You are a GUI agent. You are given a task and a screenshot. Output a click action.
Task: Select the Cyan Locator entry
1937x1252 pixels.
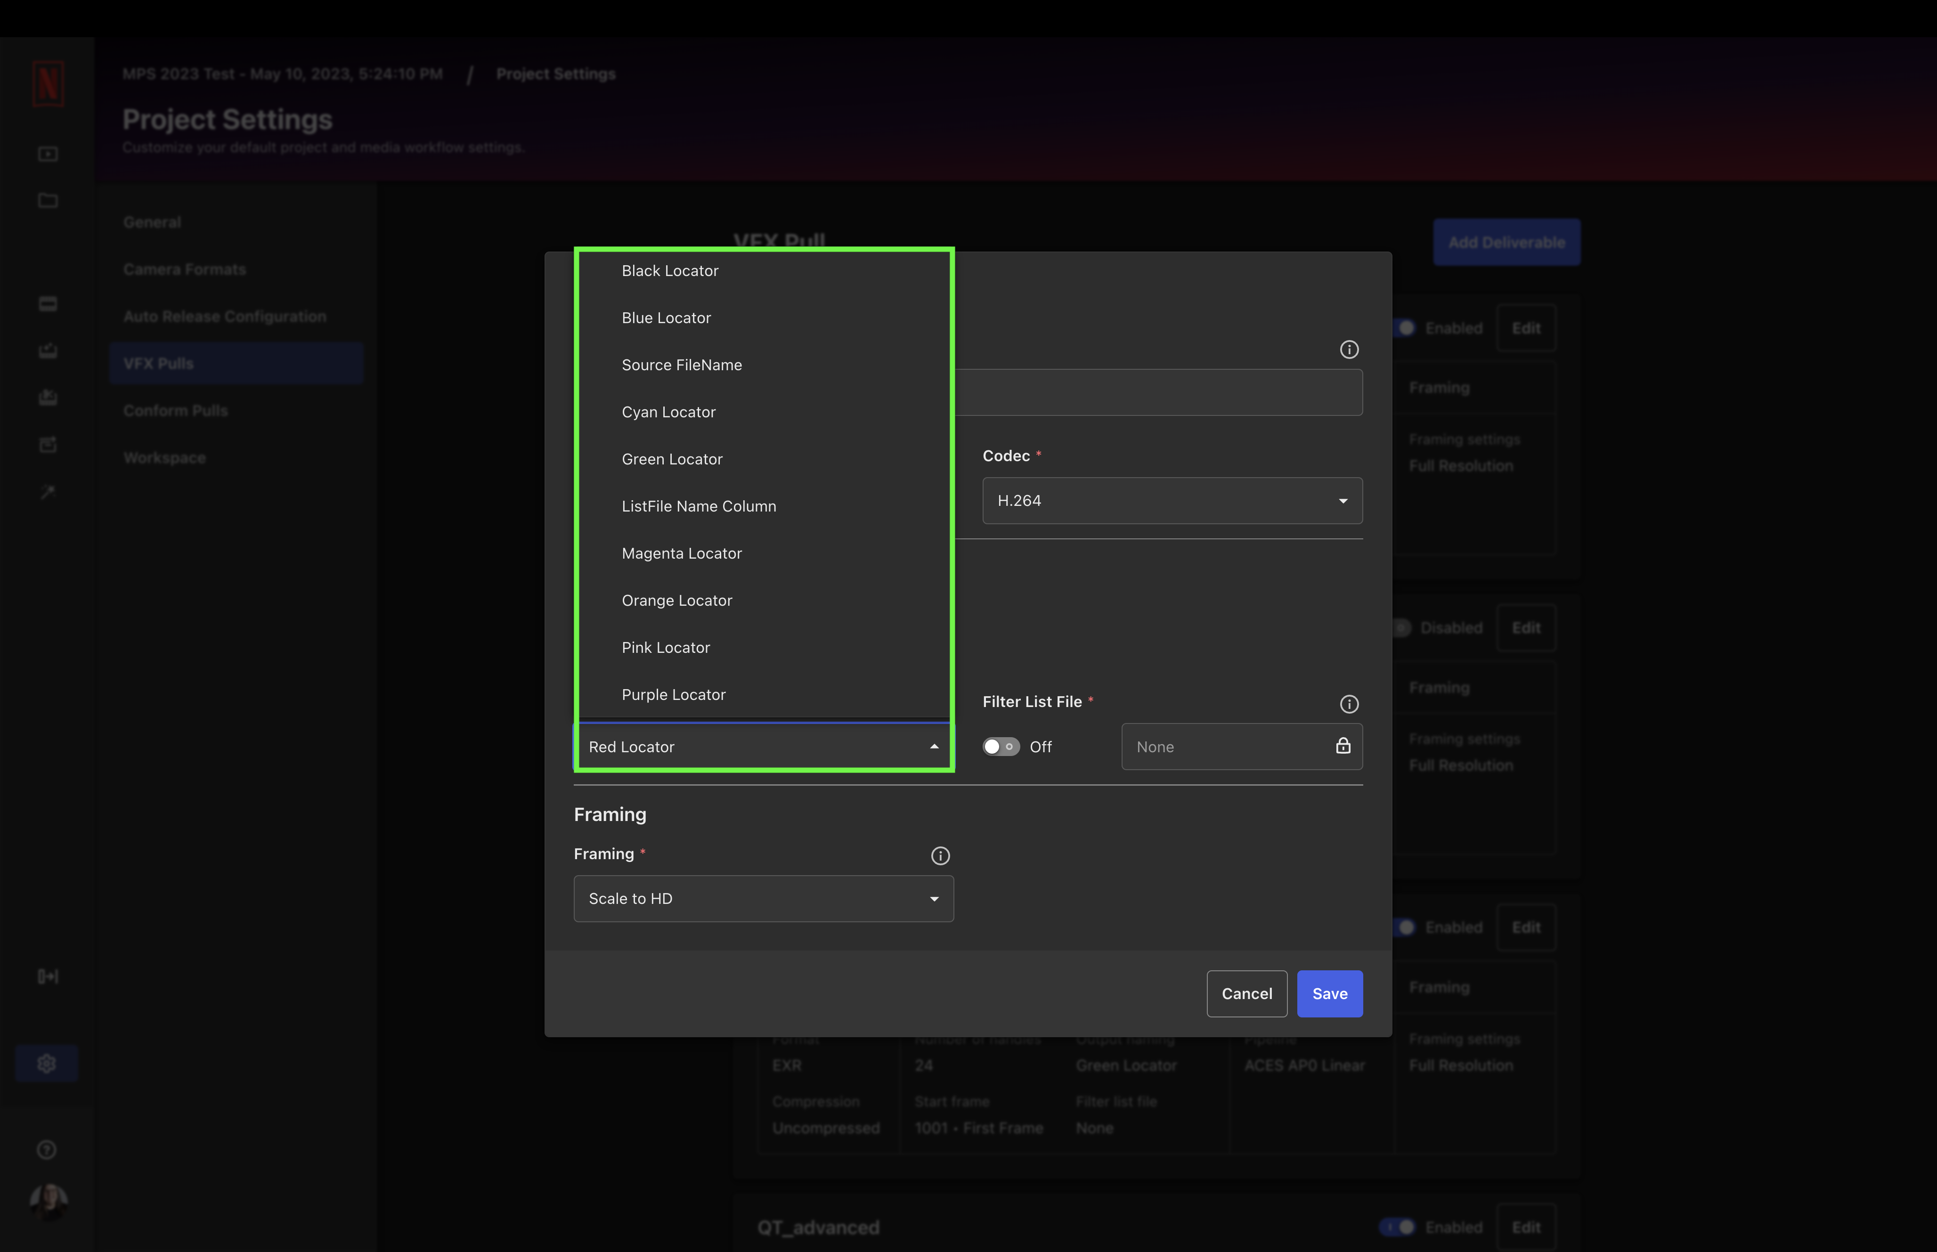coord(763,412)
